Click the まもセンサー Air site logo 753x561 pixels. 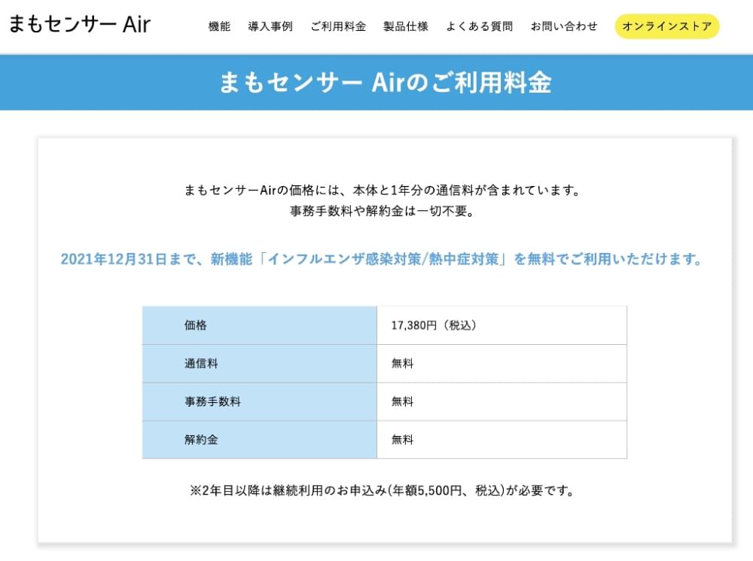[x=80, y=25]
